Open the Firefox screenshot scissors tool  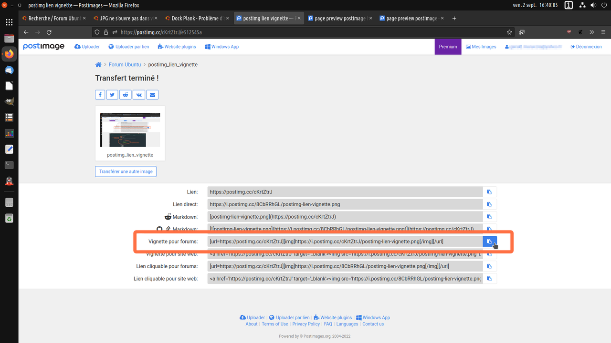coord(522,32)
